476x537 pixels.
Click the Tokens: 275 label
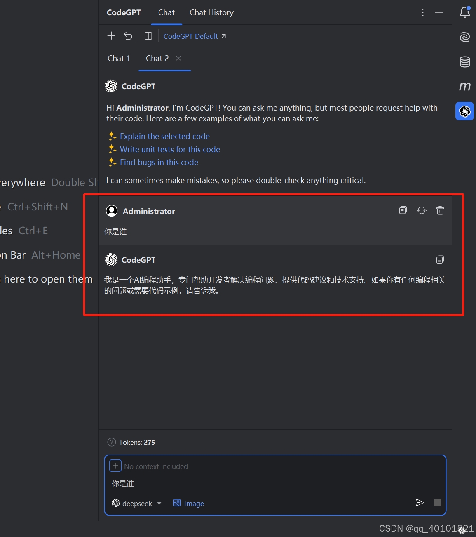(x=137, y=443)
